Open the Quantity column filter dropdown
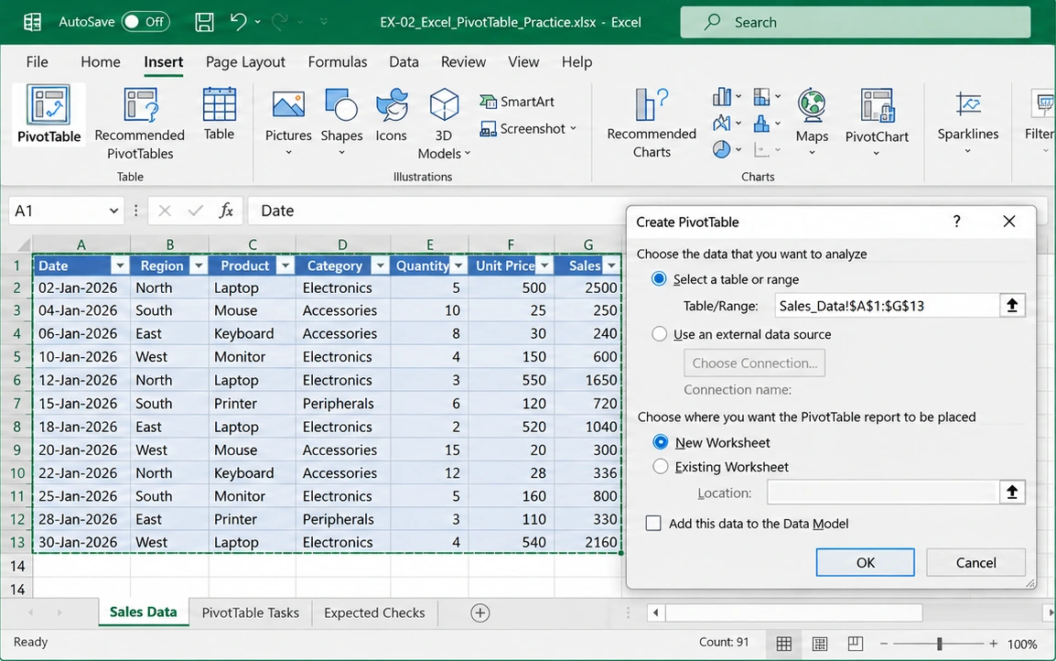Screen dimensions: 1056x661 [458, 265]
